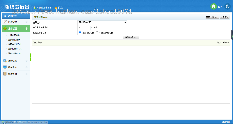Expand 系统设置 with its chevron arrow
This screenshot has height=124, width=233.
point(26,61)
